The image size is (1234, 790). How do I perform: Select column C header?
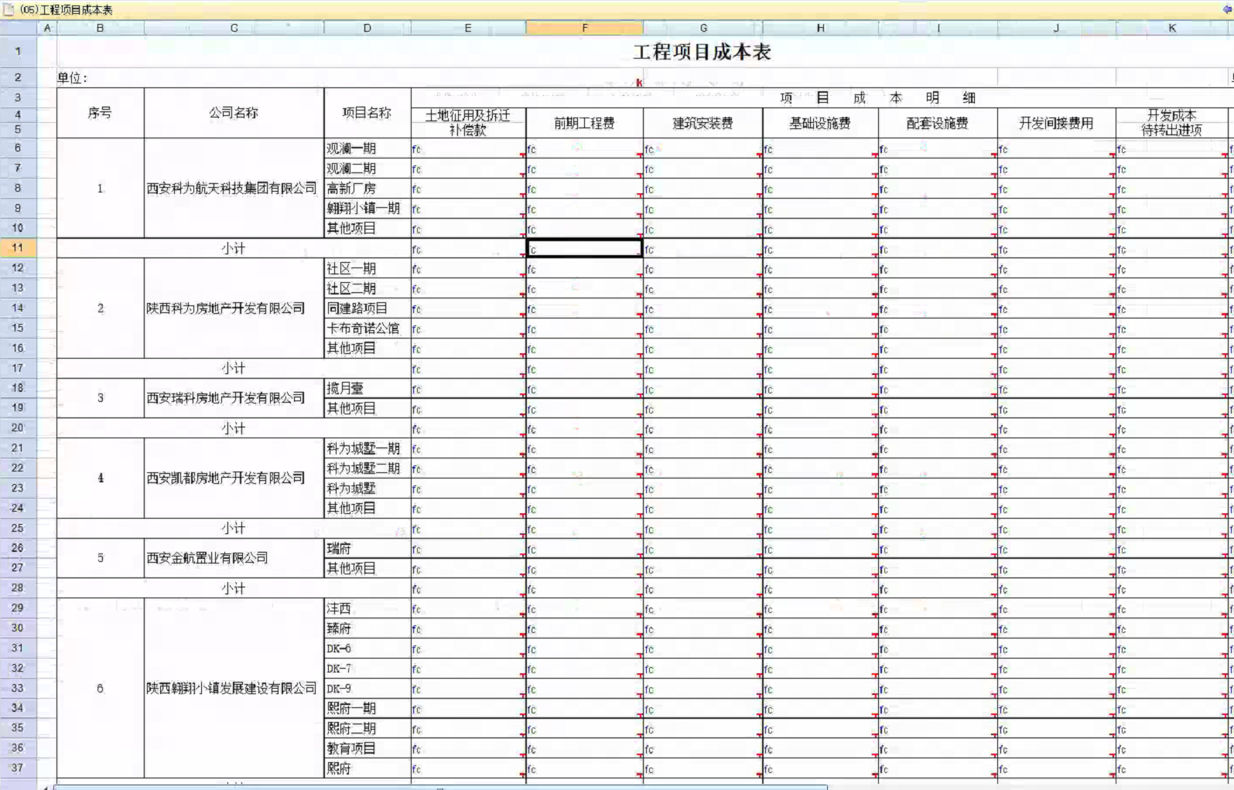pos(234,28)
